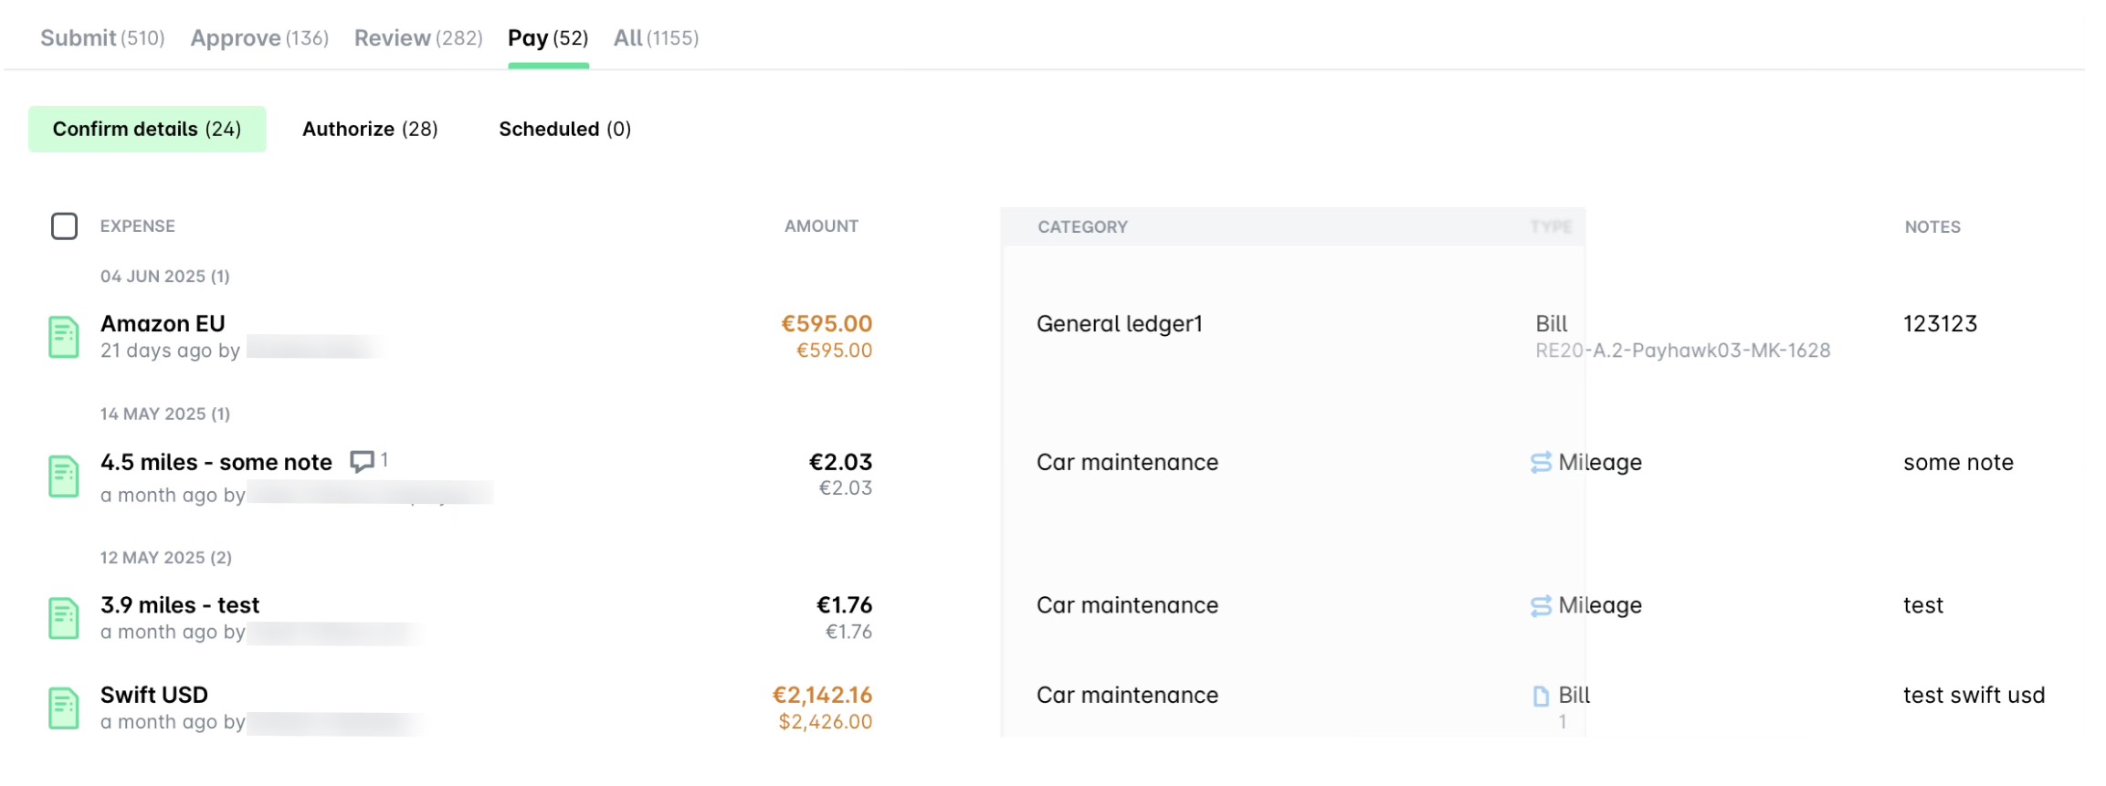Image resolution: width=2106 pixels, height=786 pixels.
Task: Click the 3.9 miles expense document icon
Action: [63, 618]
